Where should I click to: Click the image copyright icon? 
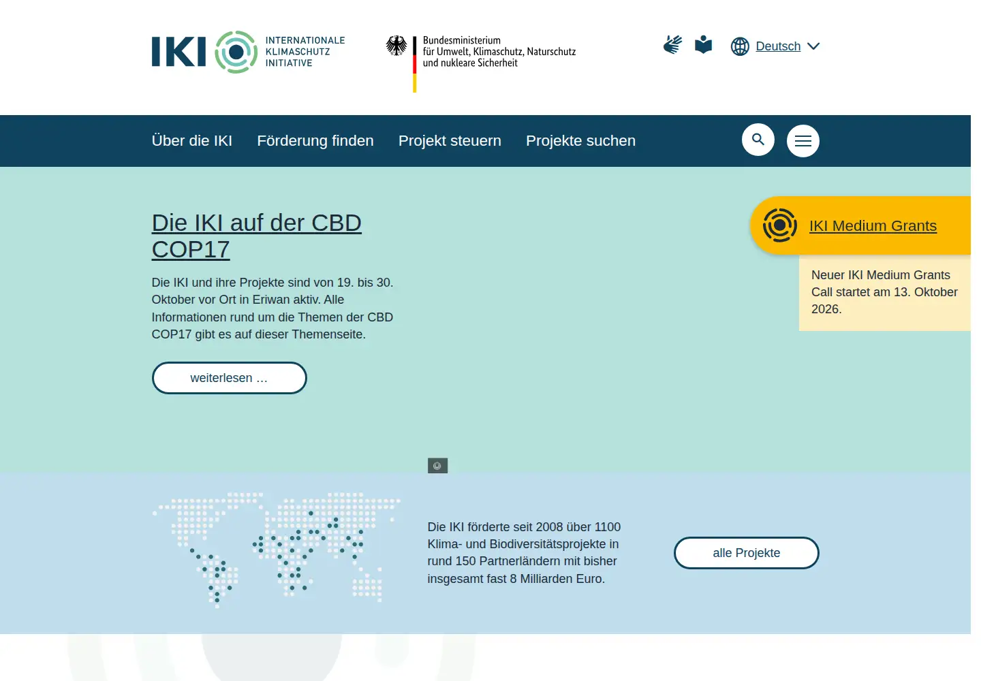(x=437, y=466)
